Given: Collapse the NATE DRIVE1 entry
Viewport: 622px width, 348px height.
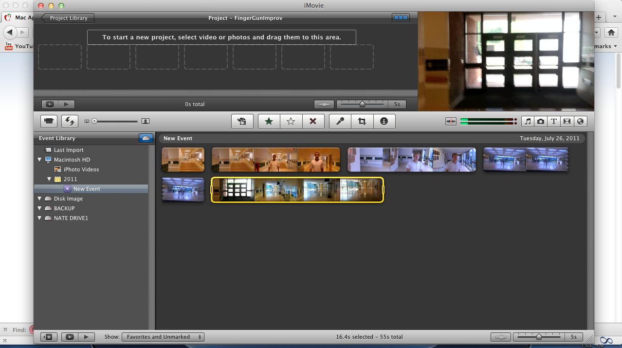Looking at the screenshot, I should click(40, 218).
